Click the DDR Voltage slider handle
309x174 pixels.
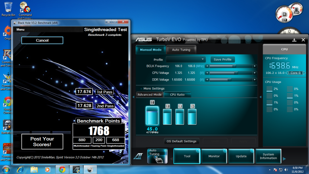[x=229, y=80]
